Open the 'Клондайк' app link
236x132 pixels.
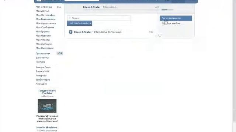(x=41, y=84)
